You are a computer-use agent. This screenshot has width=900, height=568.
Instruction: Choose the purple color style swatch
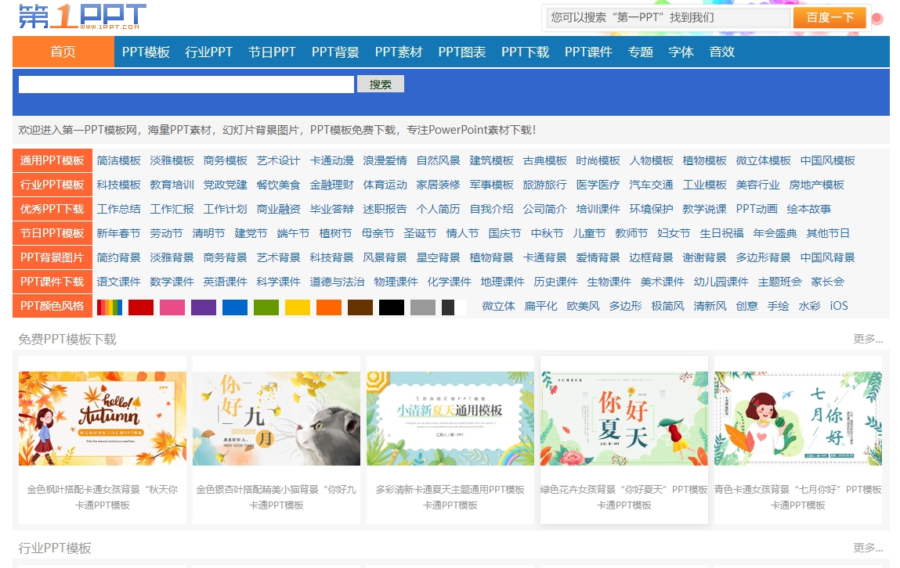tap(204, 307)
